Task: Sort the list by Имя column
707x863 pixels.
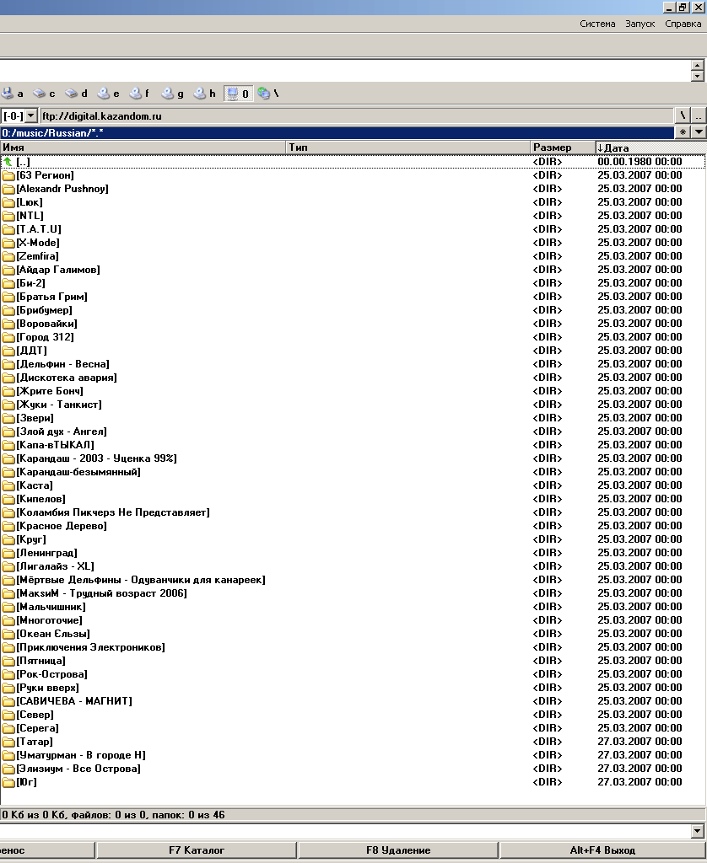Action: 143,147
